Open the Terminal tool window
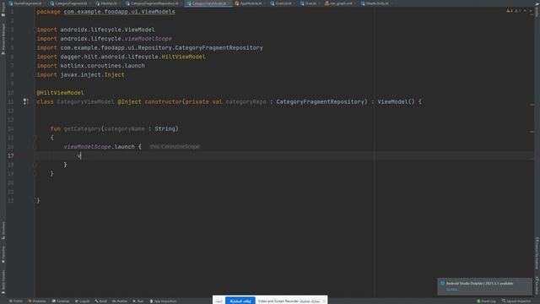 click(x=61, y=301)
